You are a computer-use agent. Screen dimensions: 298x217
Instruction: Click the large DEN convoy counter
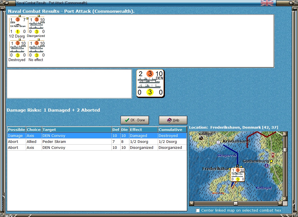(150, 84)
